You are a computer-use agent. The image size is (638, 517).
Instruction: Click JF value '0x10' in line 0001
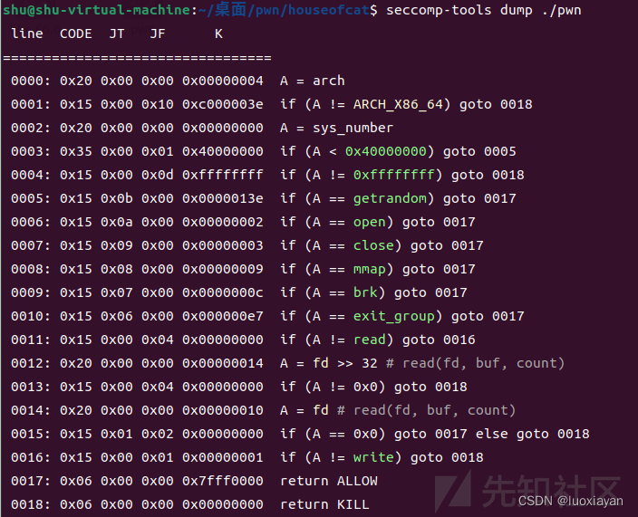(158, 104)
